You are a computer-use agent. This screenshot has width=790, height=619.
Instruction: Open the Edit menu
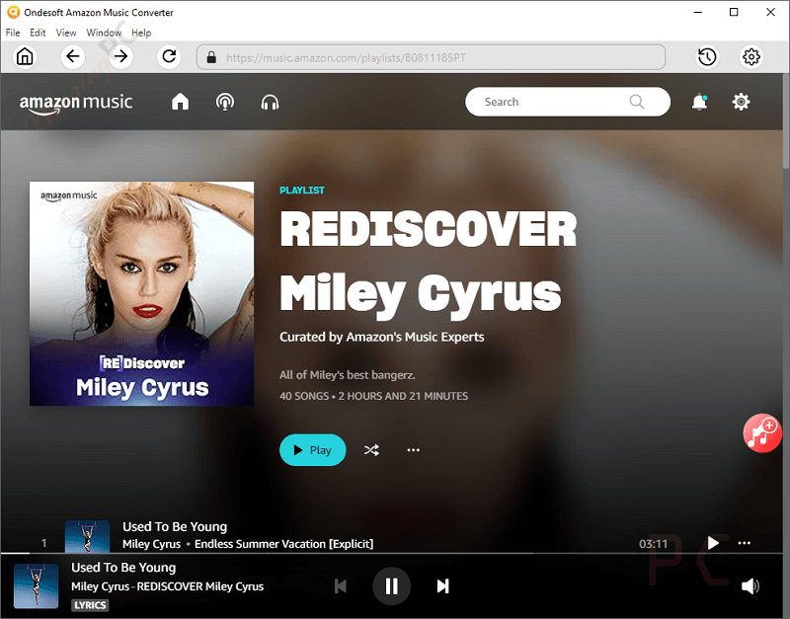coord(38,33)
